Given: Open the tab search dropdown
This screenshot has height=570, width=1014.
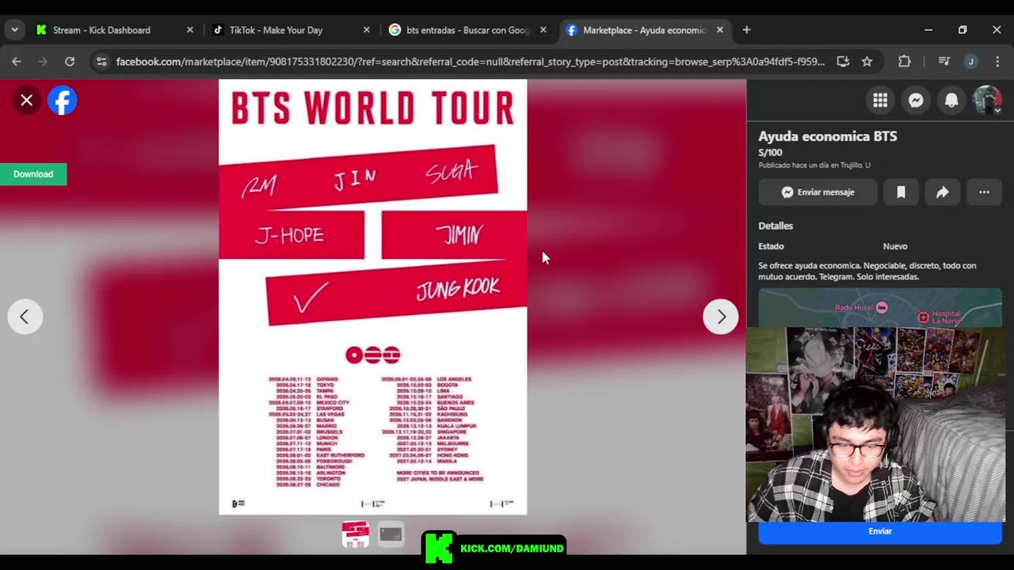Looking at the screenshot, I should click(x=14, y=30).
